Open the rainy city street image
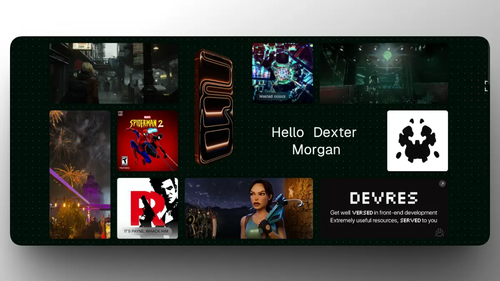Image resolution: width=500 pixels, height=281 pixels. [x=114, y=73]
